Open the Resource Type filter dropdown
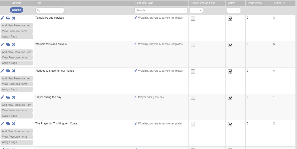 click(161, 10)
